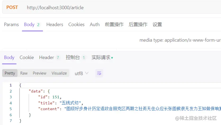Open the 控制台 tab

point(75,57)
